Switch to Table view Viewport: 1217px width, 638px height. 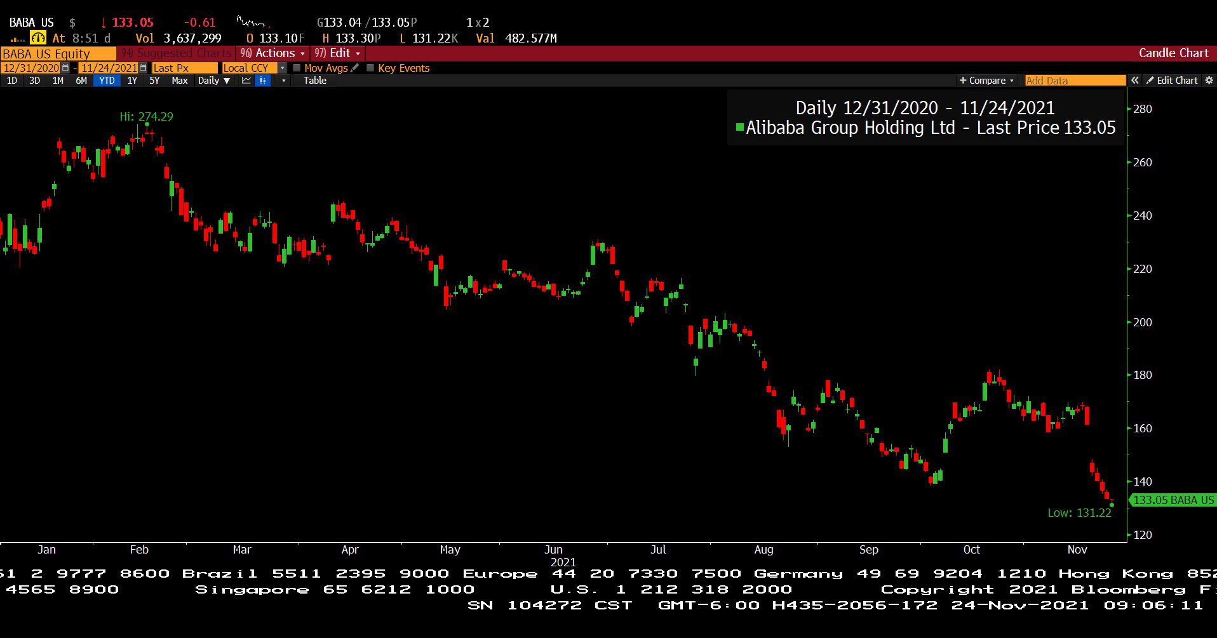(315, 81)
